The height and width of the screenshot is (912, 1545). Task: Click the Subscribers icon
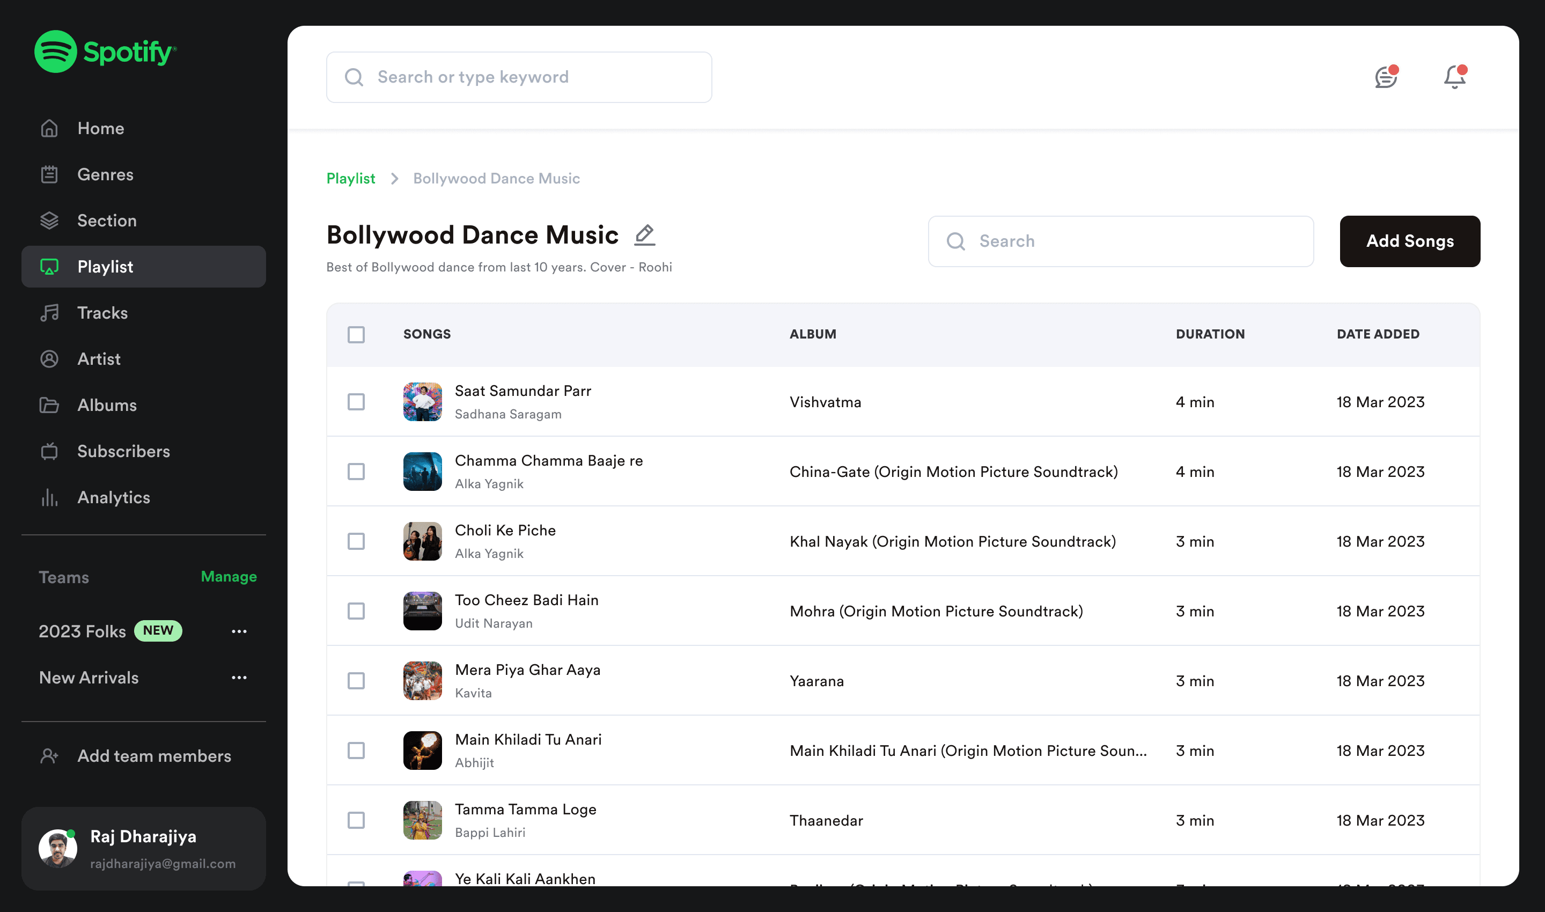pyautogui.click(x=49, y=451)
